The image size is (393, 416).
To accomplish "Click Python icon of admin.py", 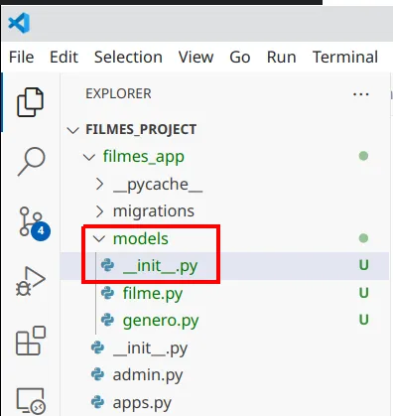I will (x=97, y=375).
